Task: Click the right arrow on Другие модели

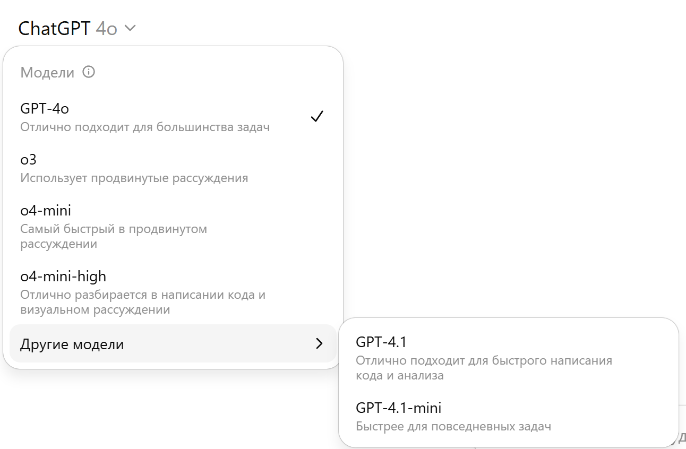Action: [319, 344]
